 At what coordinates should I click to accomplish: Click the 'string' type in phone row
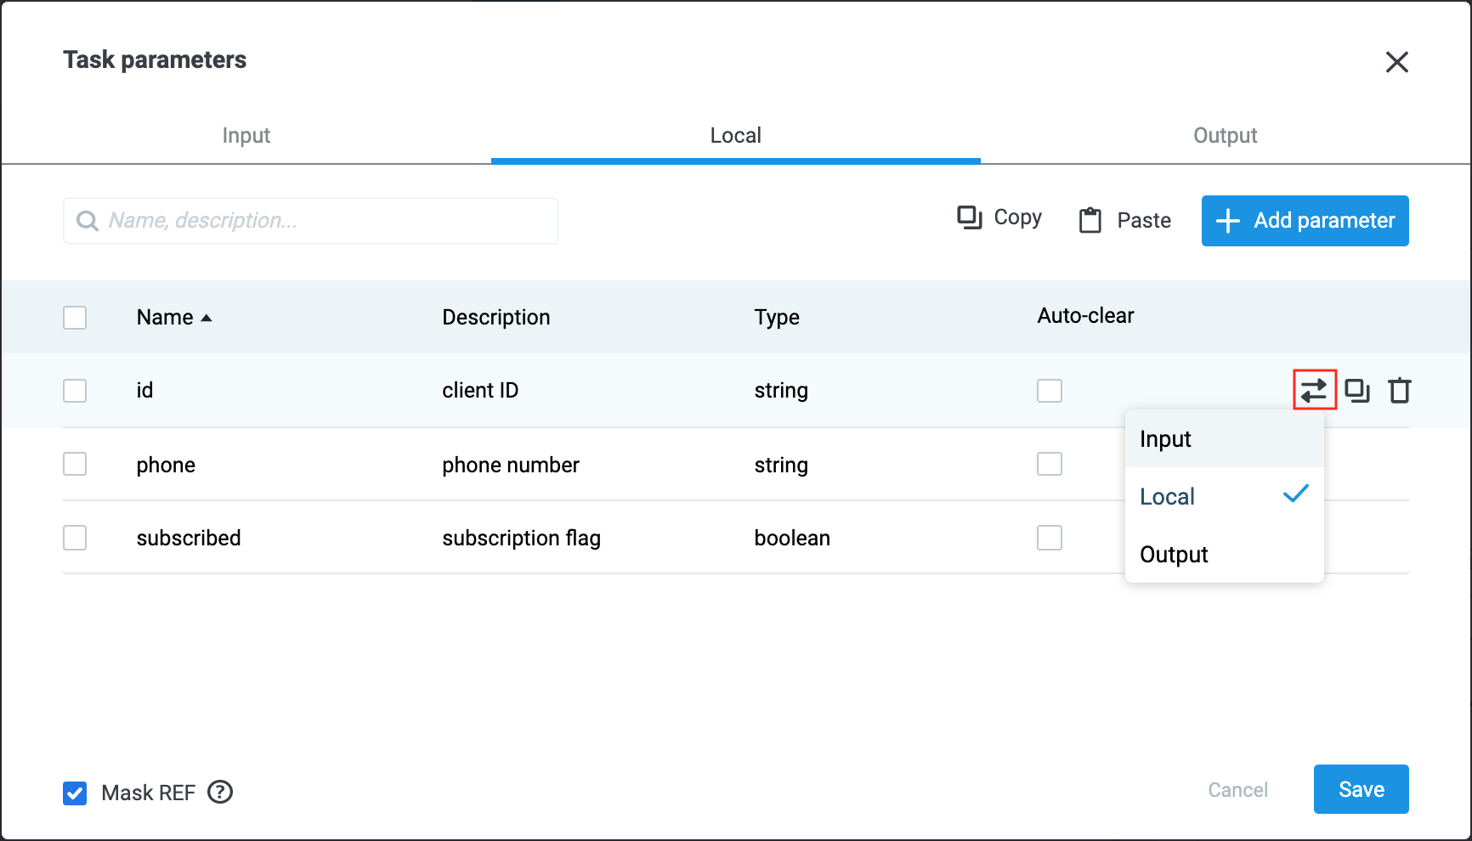coord(781,466)
